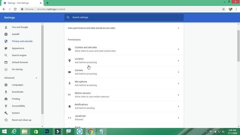This screenshot has width=240, height=135.
Task: Open On startup settings section
Action: pos(17,69)
